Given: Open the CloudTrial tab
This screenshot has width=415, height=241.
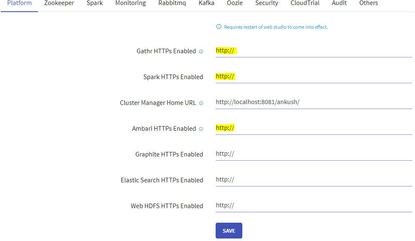Looking at the screenshot, I should coord(305,3).
